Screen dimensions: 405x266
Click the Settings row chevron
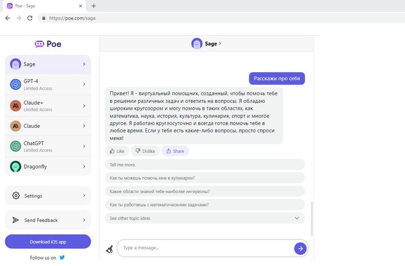pyautogui.click(x=84, y=195)
